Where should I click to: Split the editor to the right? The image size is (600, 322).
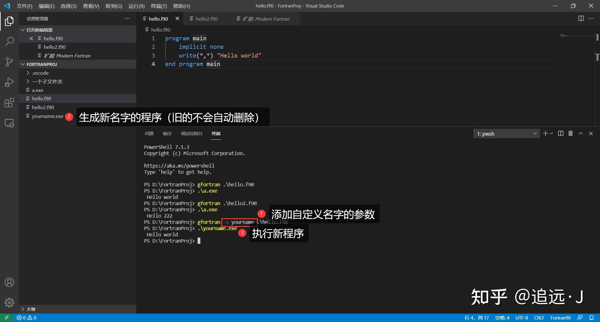(581, 18)
